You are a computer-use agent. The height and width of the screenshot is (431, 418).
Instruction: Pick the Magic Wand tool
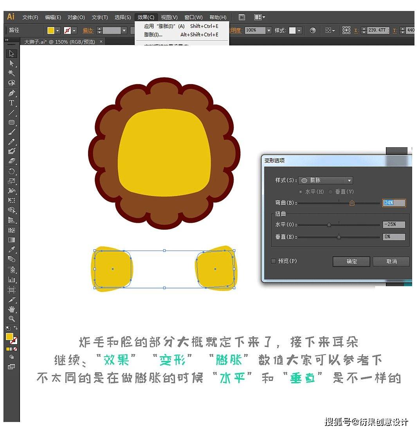click(12, 73)
